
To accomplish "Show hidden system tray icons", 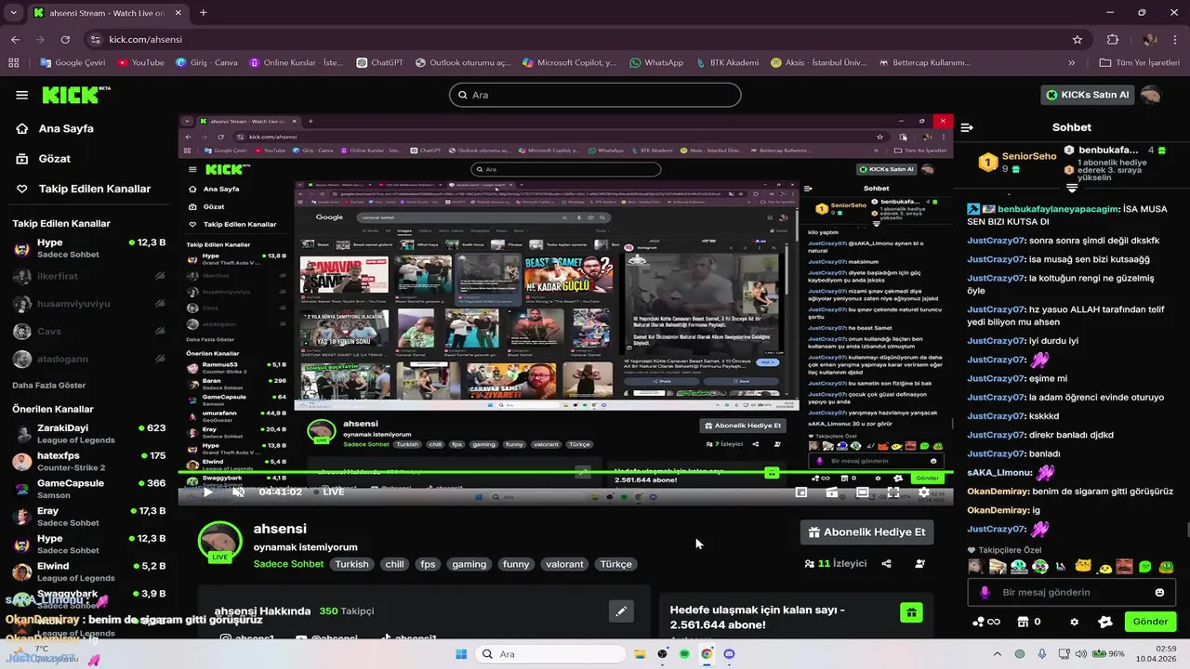I will (997, 654).
